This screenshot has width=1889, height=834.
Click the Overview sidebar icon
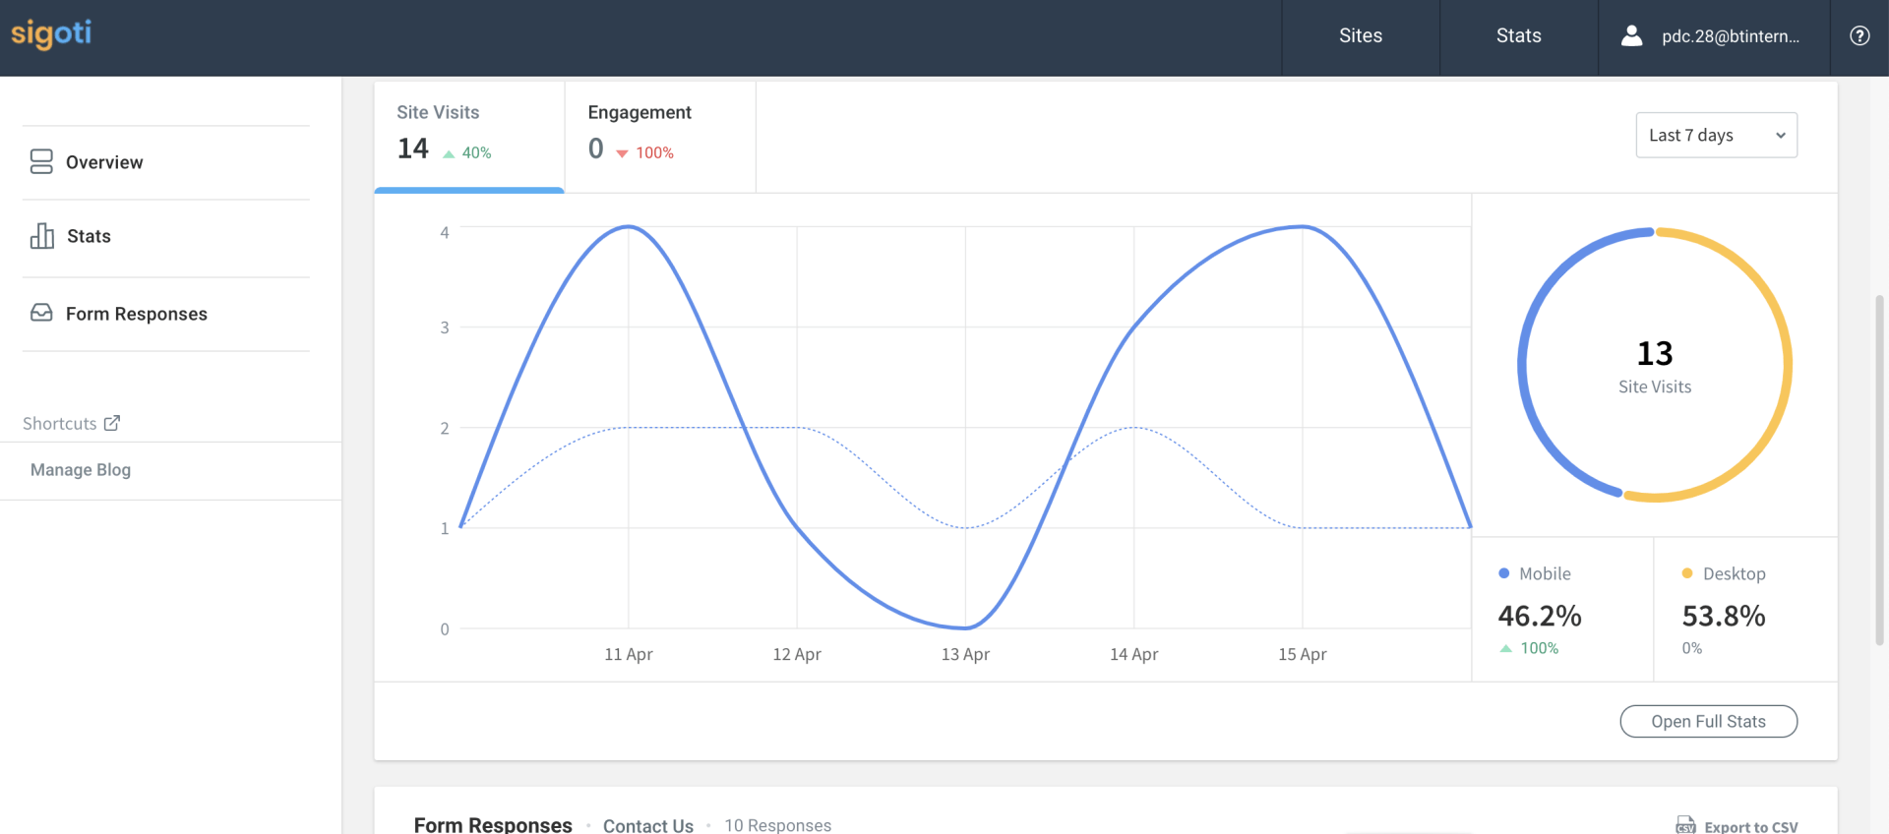point(41,162)
